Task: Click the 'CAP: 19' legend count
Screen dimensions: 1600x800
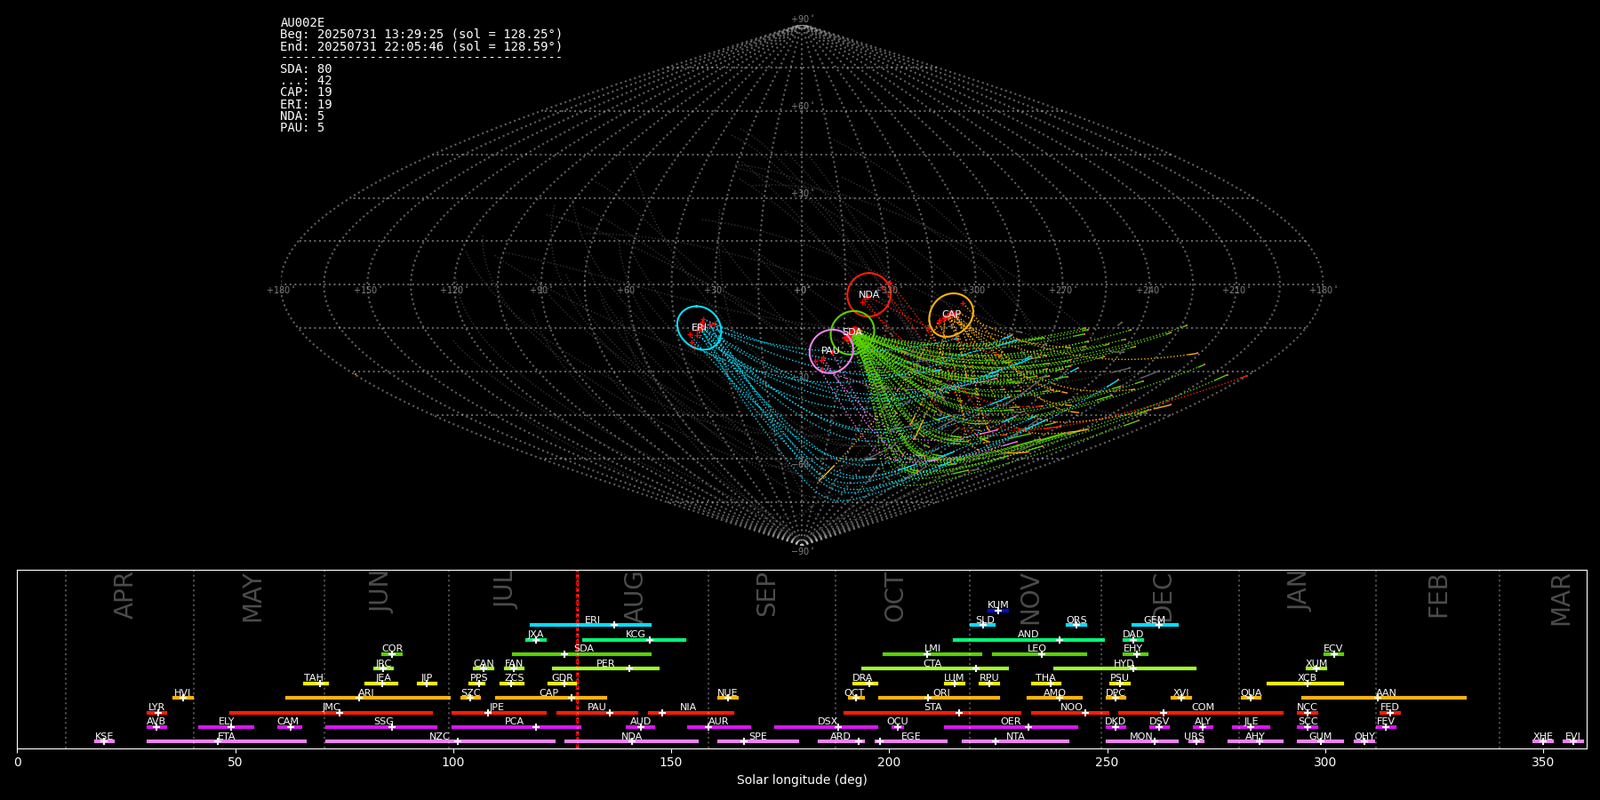Action: tap(306, 92)
